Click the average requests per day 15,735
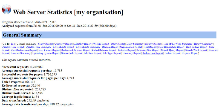219x108 pixels. (x=57, y=71)
